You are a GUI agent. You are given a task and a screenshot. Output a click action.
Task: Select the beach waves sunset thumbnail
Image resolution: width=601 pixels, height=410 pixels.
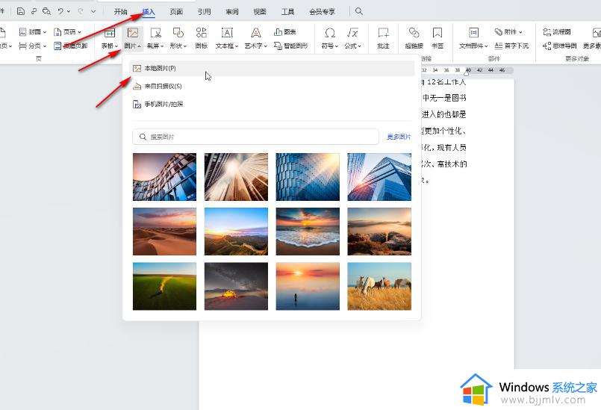308,232
